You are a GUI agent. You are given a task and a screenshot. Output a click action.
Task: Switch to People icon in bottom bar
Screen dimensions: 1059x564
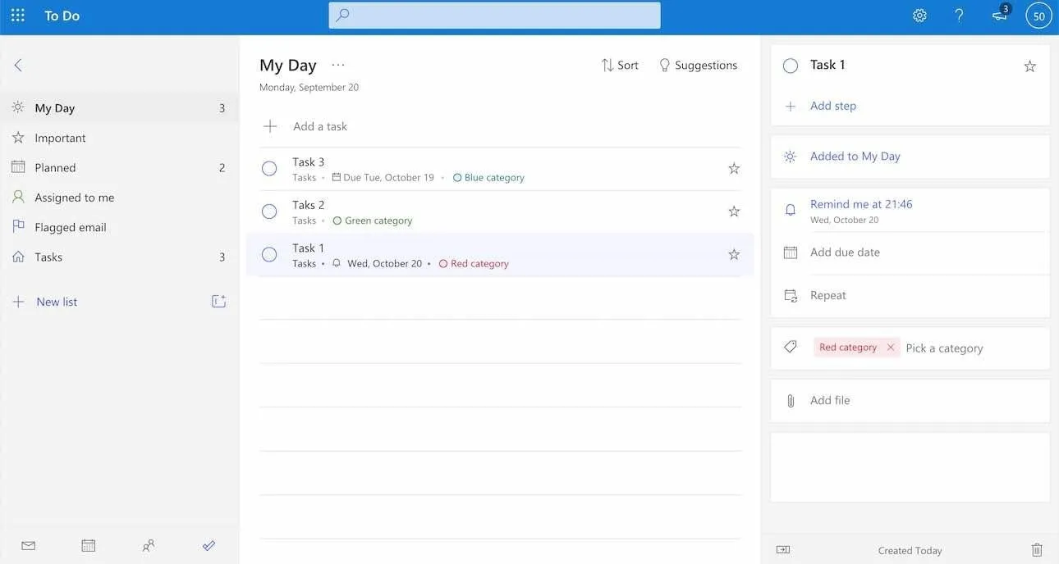149,545
